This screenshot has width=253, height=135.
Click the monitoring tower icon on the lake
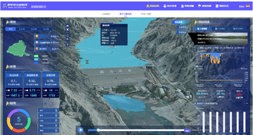click(x=87, y=61)
